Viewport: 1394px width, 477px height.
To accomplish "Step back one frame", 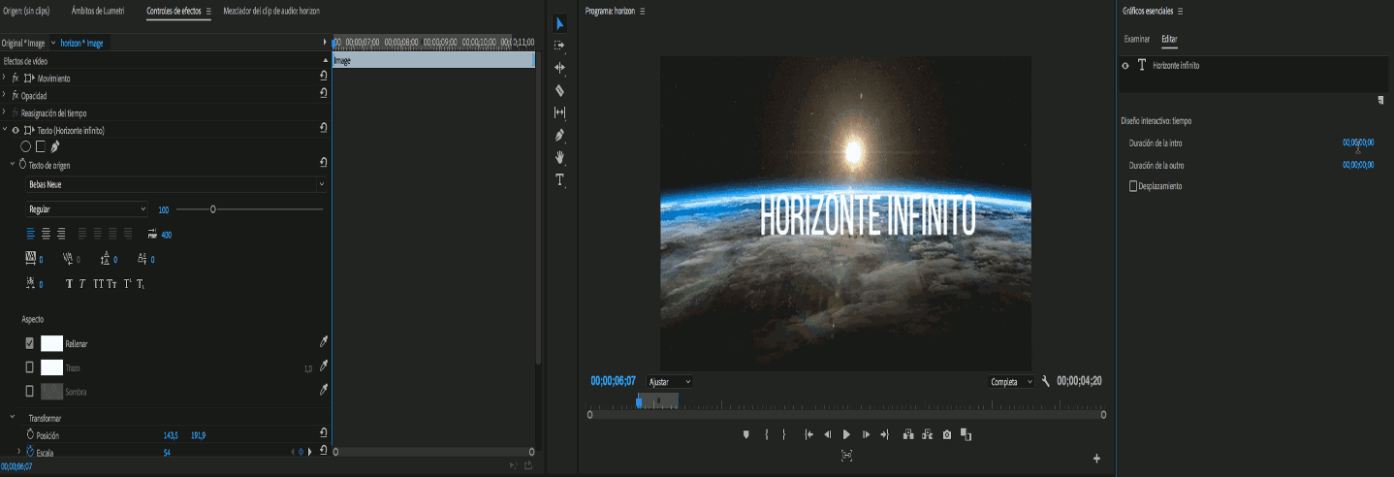I will (828, 435).
